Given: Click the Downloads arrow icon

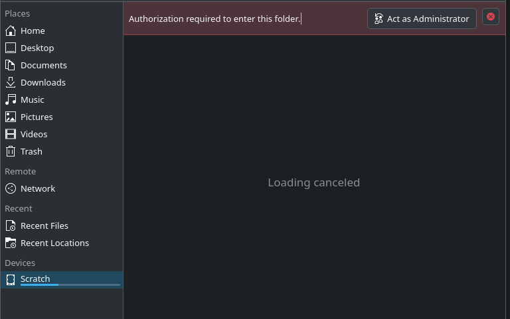Looking at the screenshot, I should (x=11, y=82).
